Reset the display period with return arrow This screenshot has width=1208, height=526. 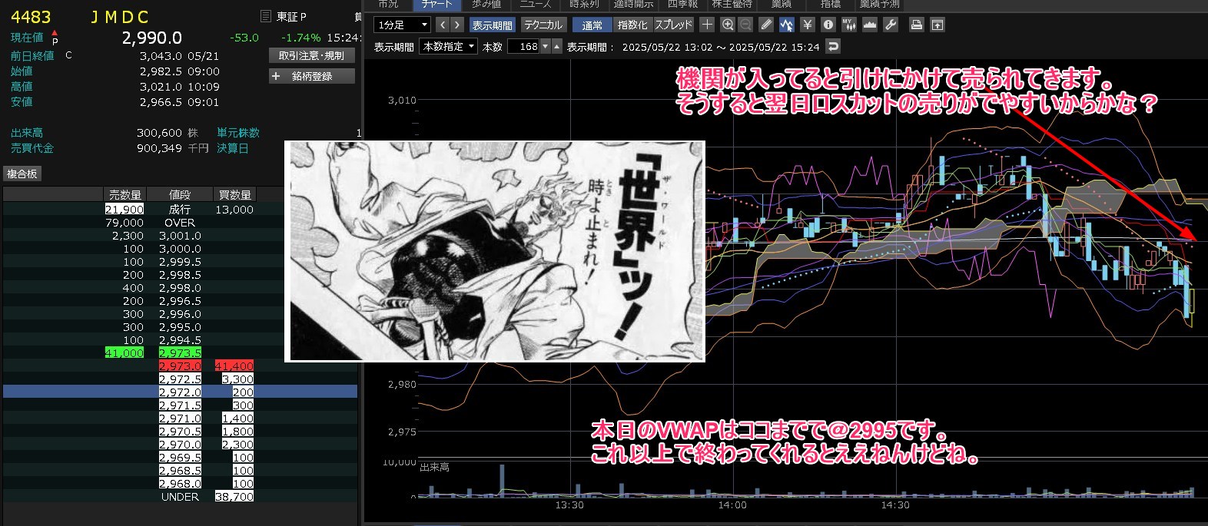pos(833,47)
